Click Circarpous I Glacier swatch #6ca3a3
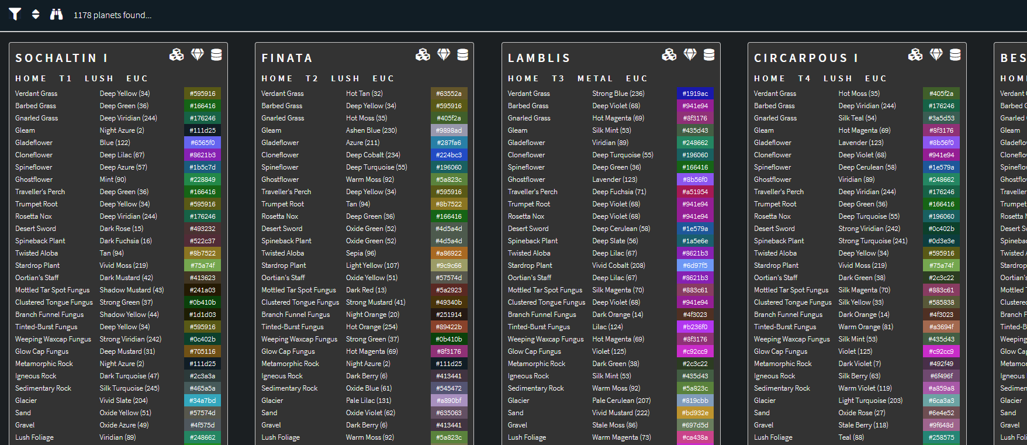1027x445 pixels. (942, 401)
